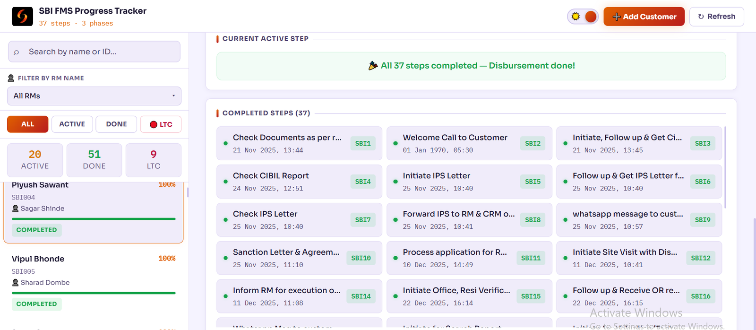Click the Refresh button
The image size is (756, 330).
pyautogui.click(x=716, y=17)
